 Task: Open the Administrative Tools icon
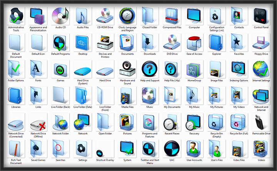click(x=16, y=16)
